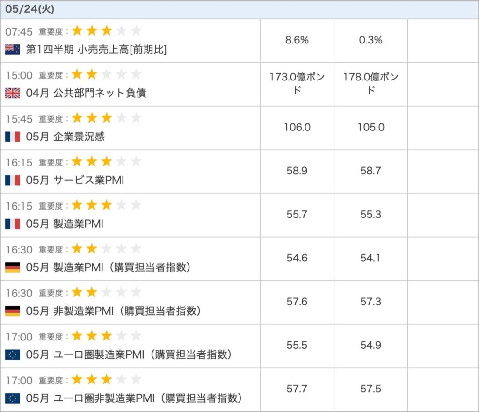The image size is (479, 412).
Task: Click the 54.6 value cell
Action: point(297,258)
